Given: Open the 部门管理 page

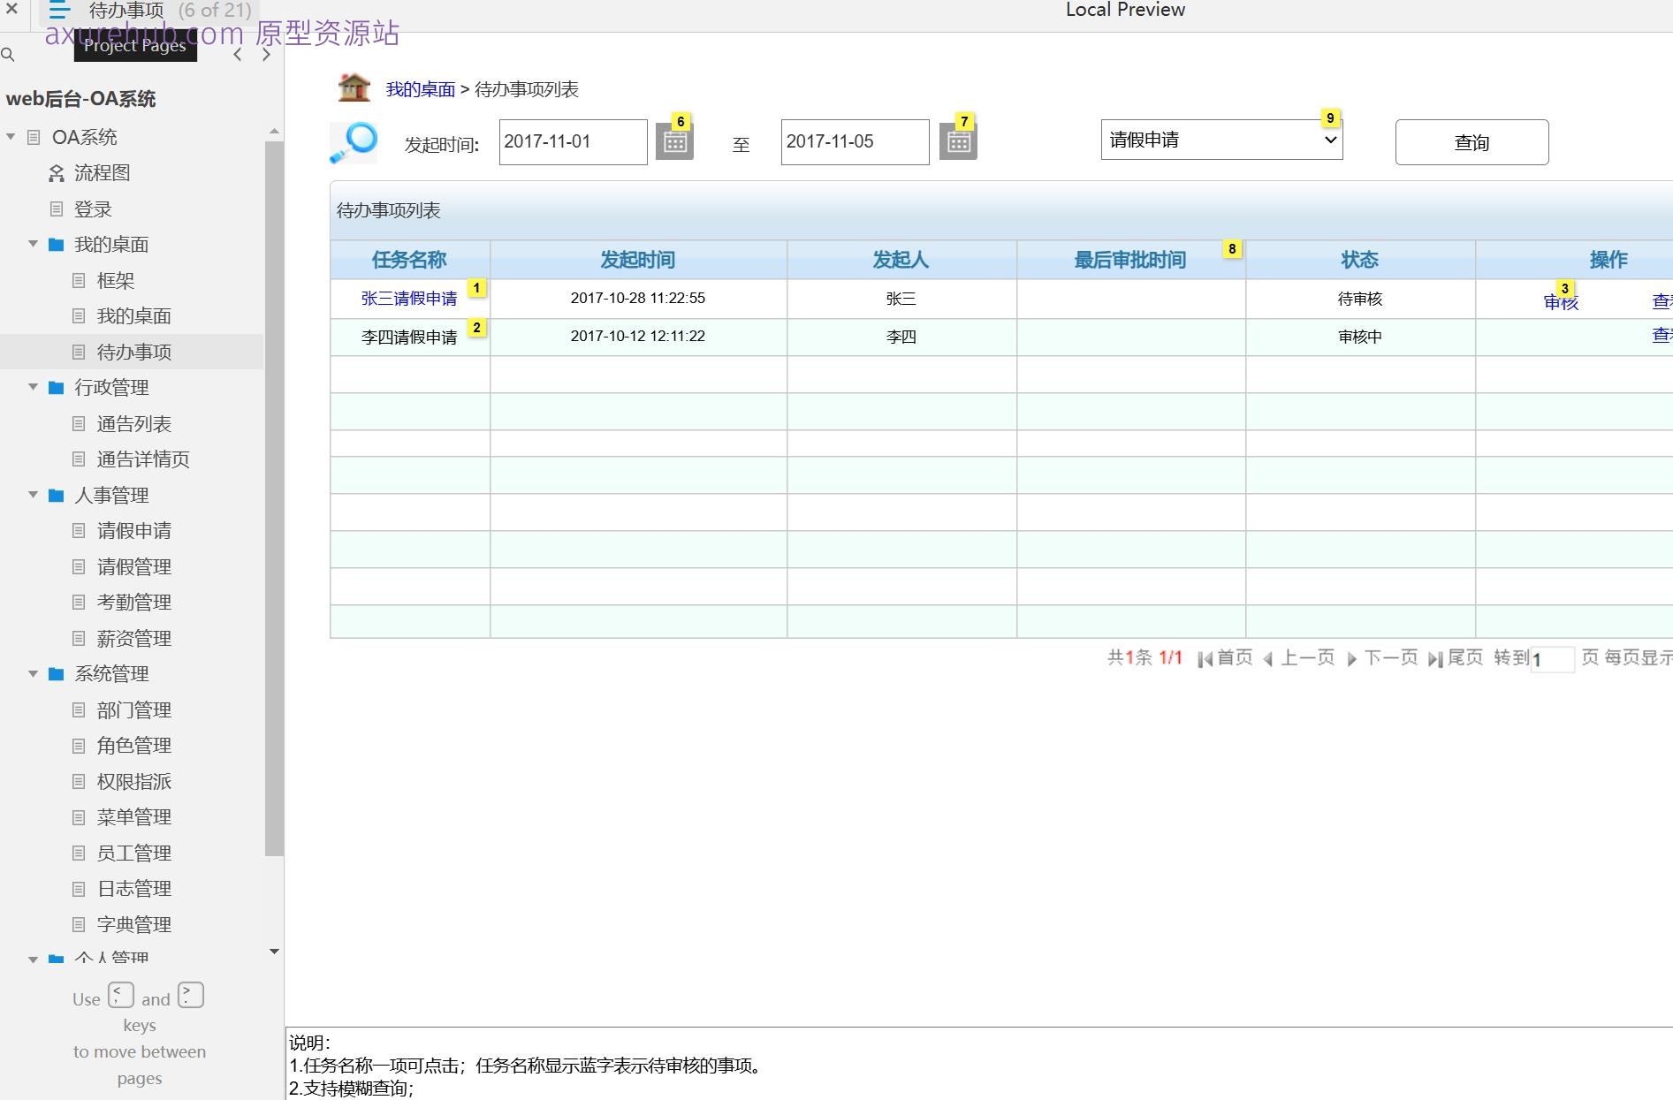Looking at the screenshot, I should pyautogui.click(x=133, y=710).
